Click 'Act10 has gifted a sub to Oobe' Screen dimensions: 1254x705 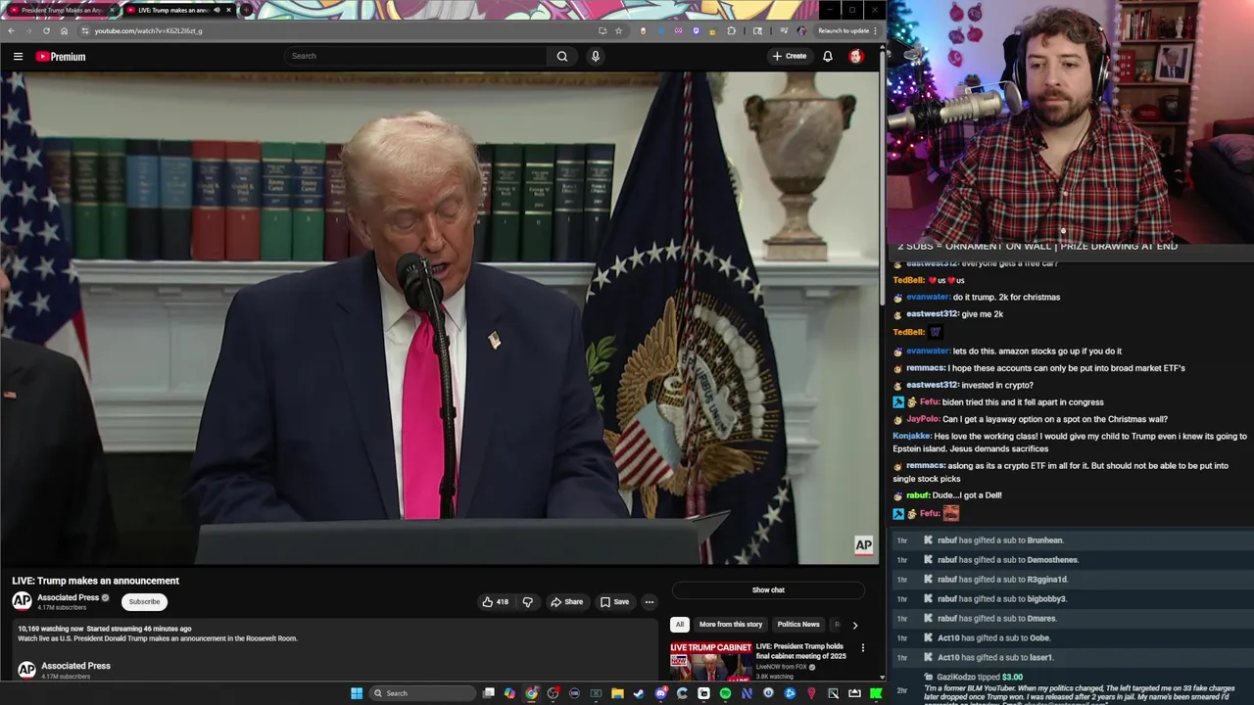pyautogui.click(x=992, y=638)
